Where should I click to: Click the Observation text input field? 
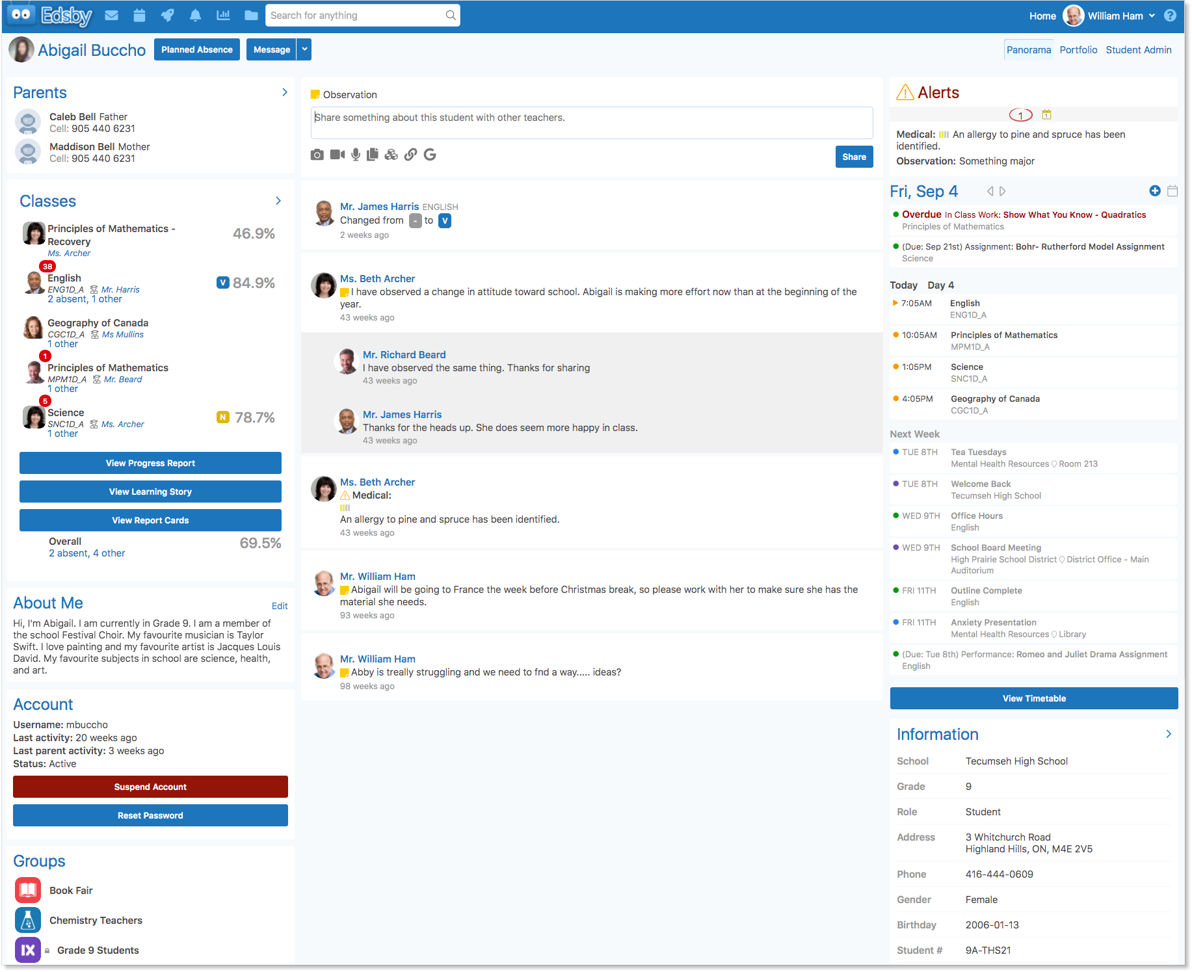pos(591,122)
